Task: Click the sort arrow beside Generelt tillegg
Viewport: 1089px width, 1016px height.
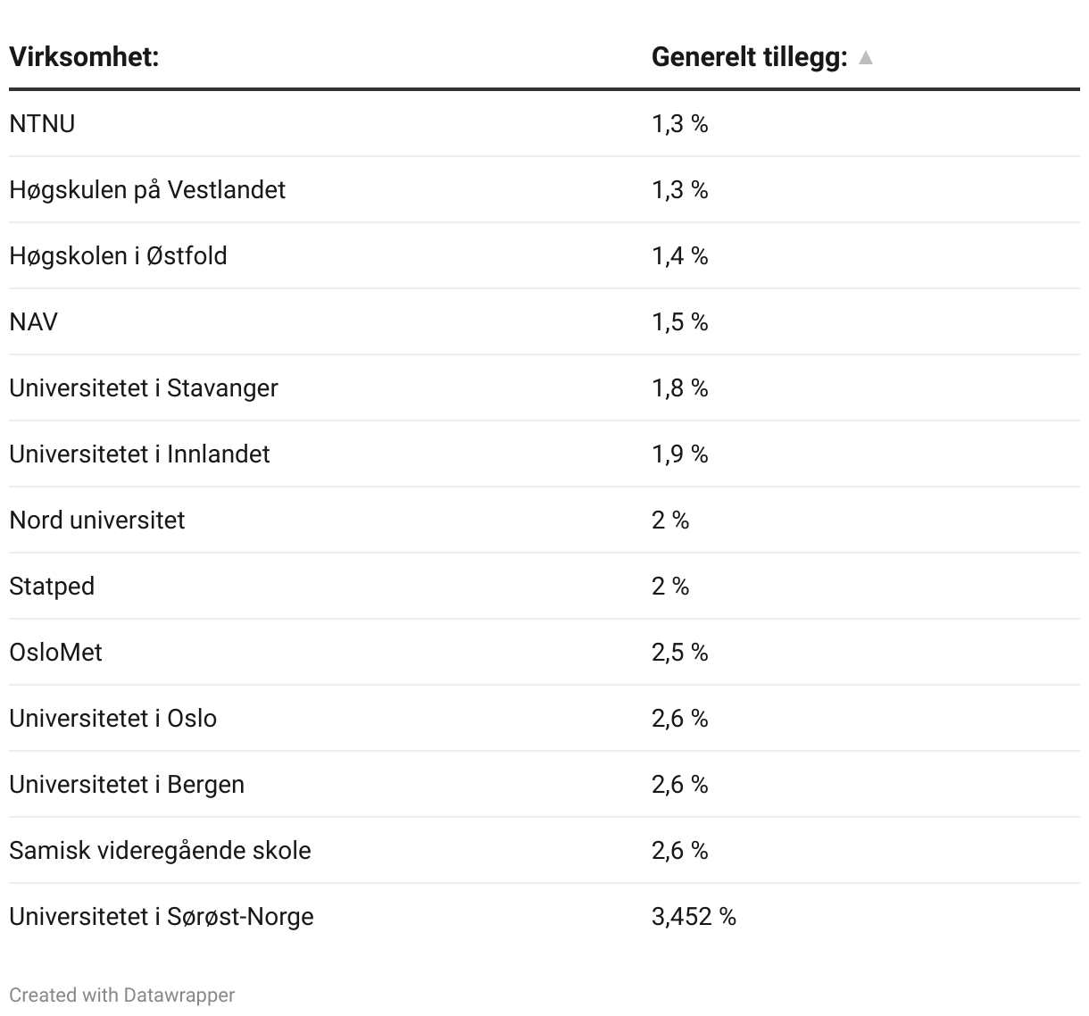Action: (x=865, y=58)
